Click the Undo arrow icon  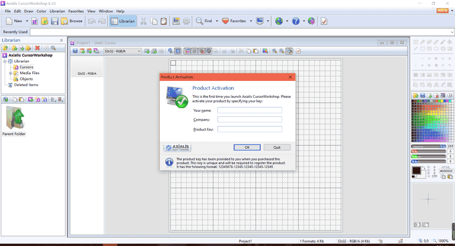point(91,21)
